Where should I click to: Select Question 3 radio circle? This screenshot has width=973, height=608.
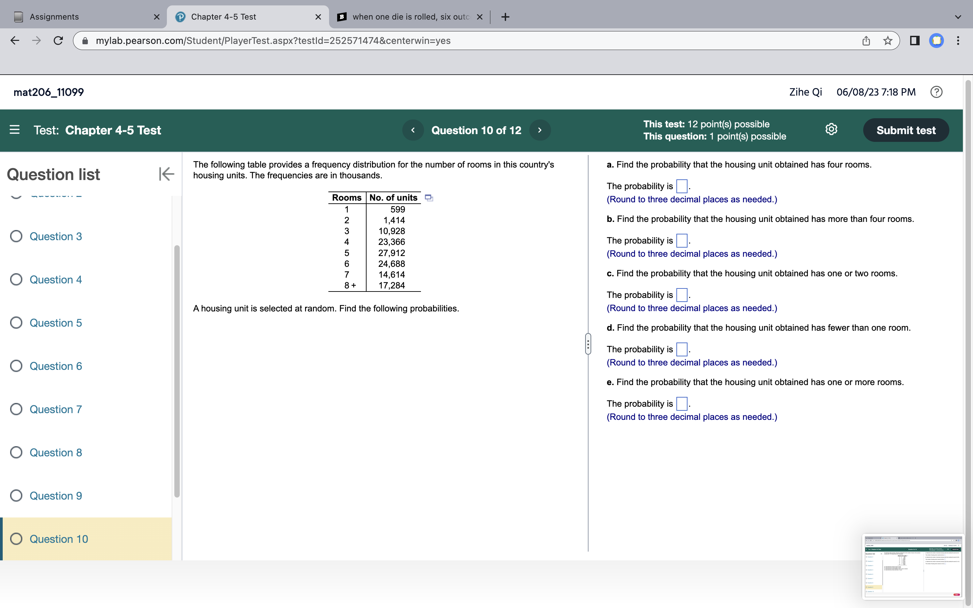(16, 236)
